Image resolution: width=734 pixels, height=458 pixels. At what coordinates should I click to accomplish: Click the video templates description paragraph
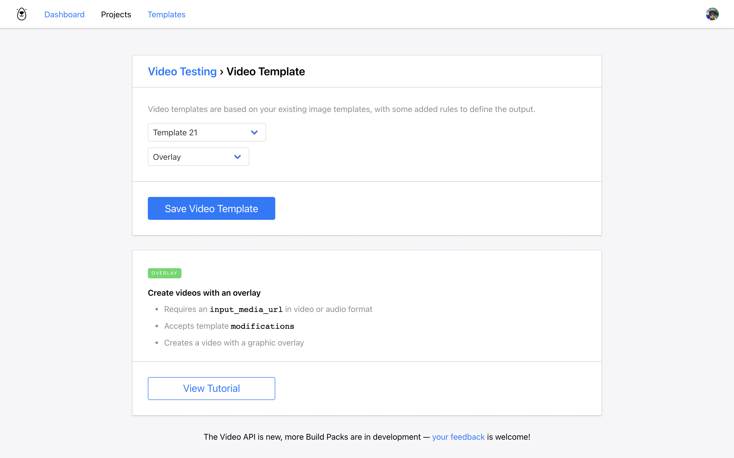click(341, 109)
